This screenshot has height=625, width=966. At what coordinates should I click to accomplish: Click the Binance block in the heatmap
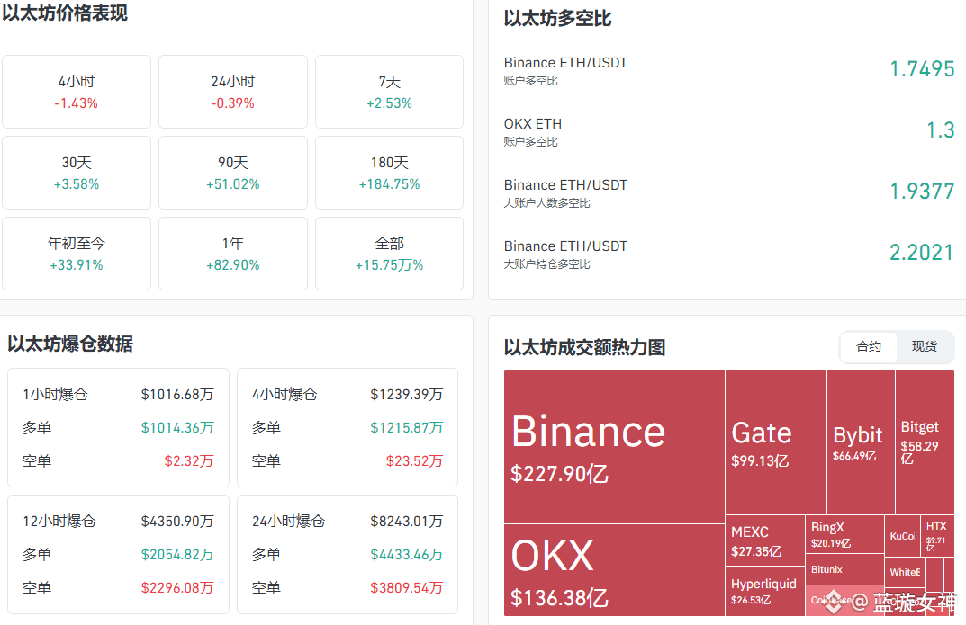click(x=614, y=446)
